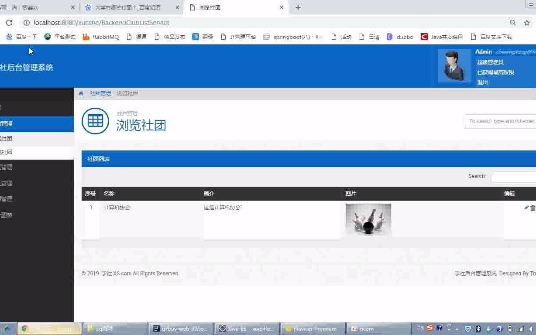The width and height of the screenshot is (536, 335).
Task: Click the grid icon beside 浏览社团 title
Action: (95, 121)
